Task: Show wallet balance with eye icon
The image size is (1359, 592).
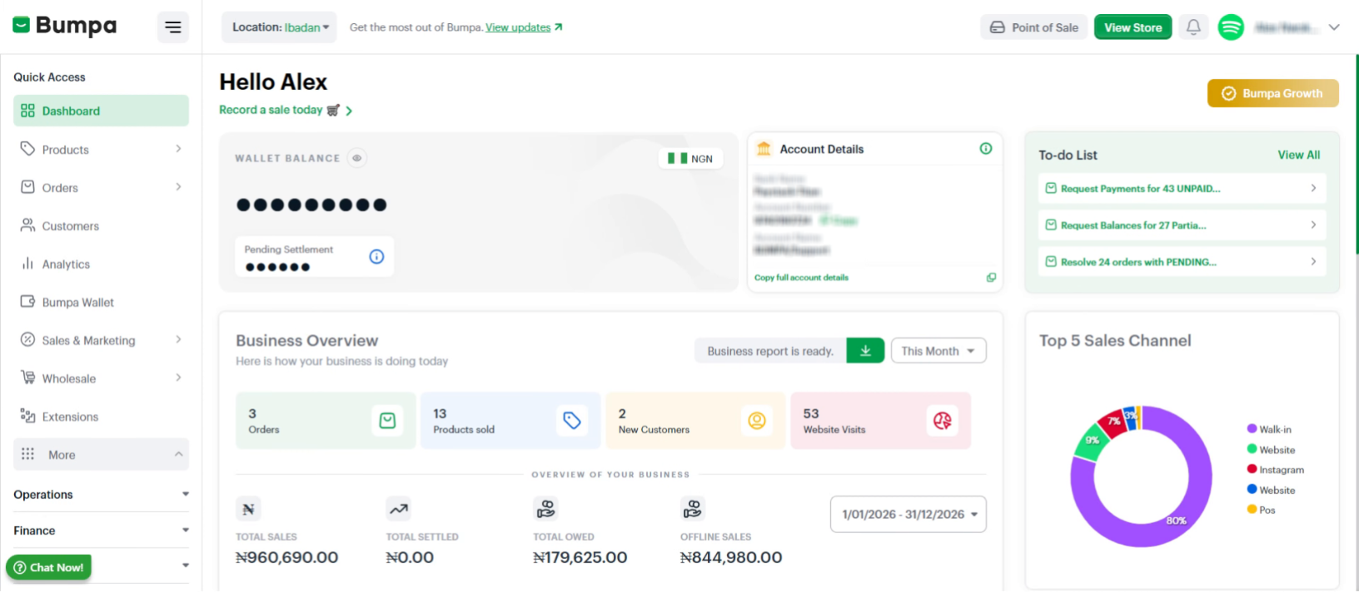Action: (356, 158)
